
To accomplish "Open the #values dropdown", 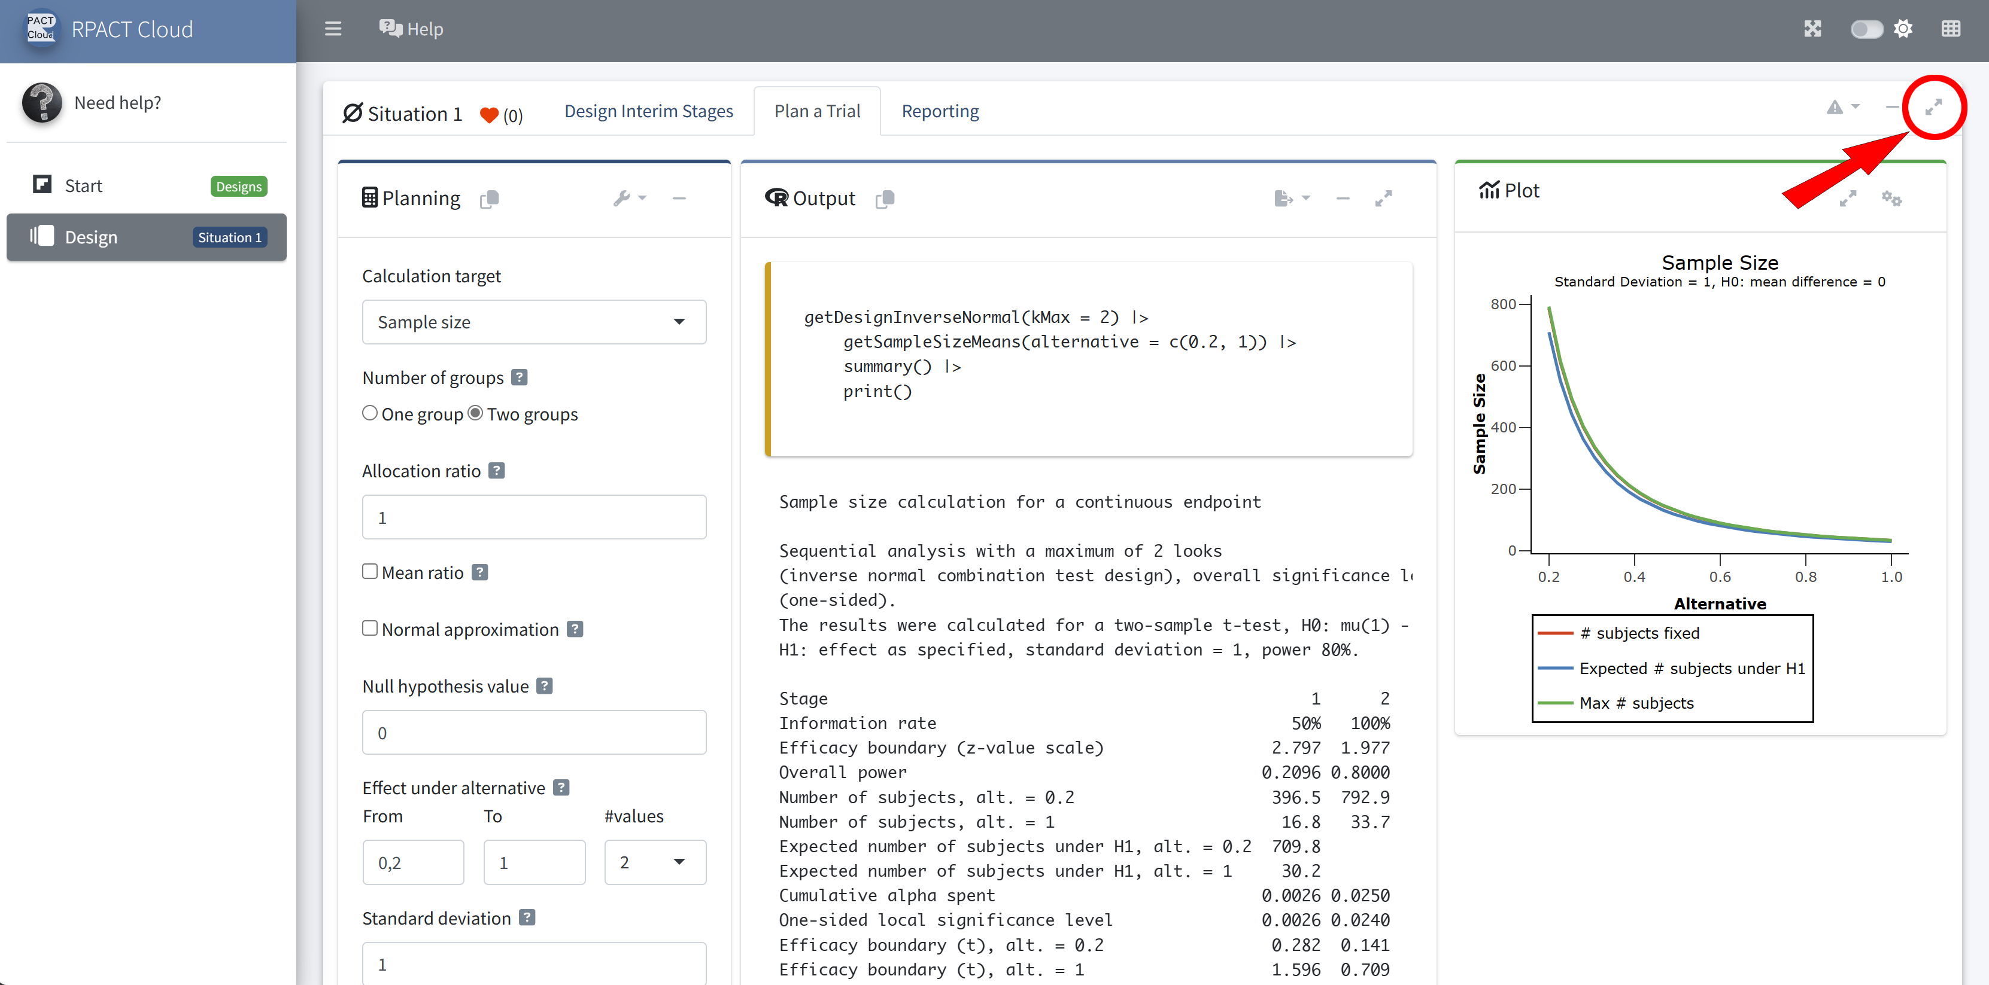I will tap(654, 862).
